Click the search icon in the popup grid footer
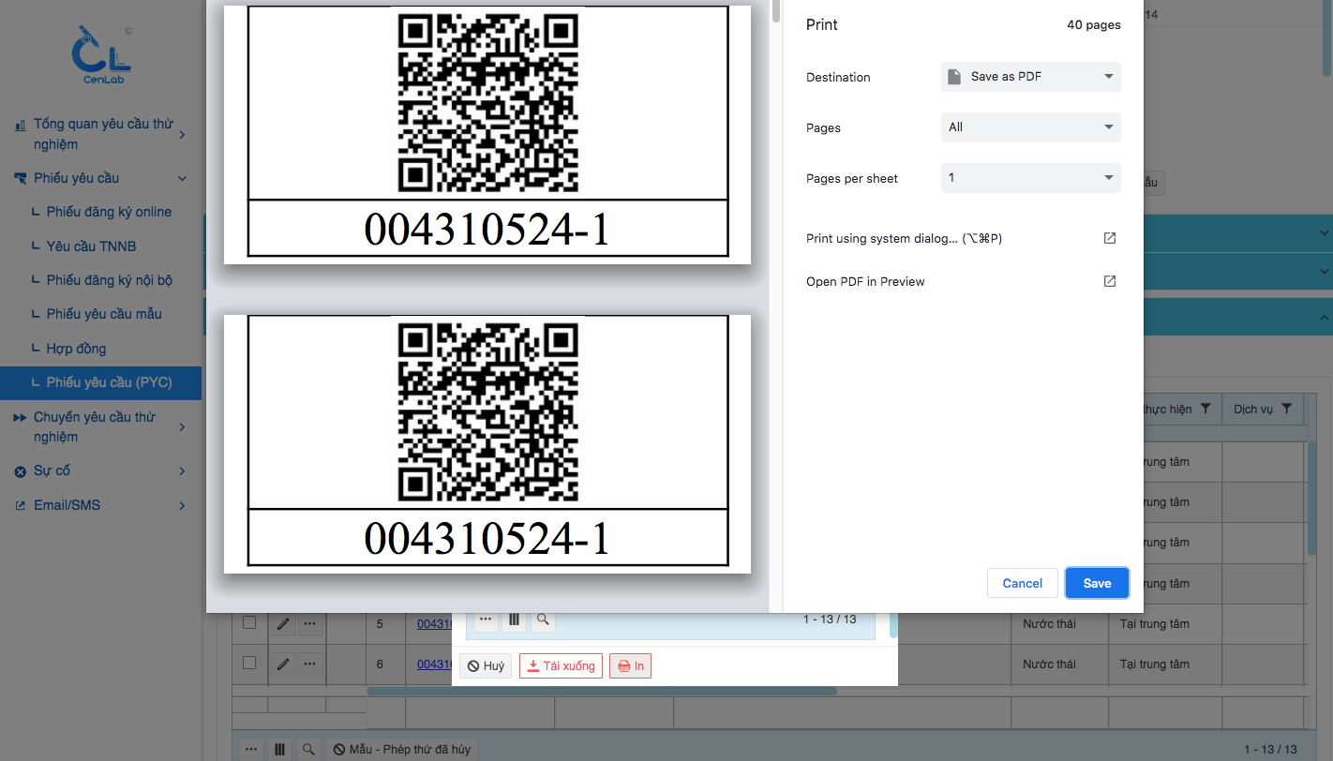The height and width of the screenshot is (761, 1333). [543, 619]
